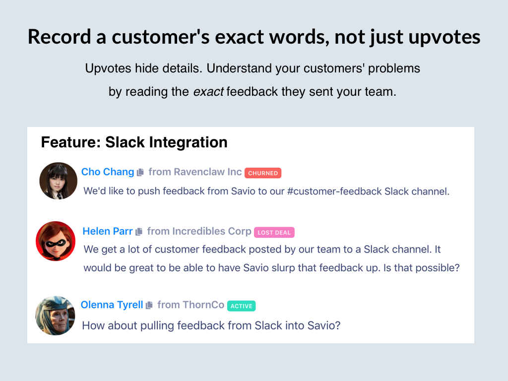Open Olenna Tyrell's profile link
Image resolution: width=508 pixels, height=381 pixels.
point(112,305)
